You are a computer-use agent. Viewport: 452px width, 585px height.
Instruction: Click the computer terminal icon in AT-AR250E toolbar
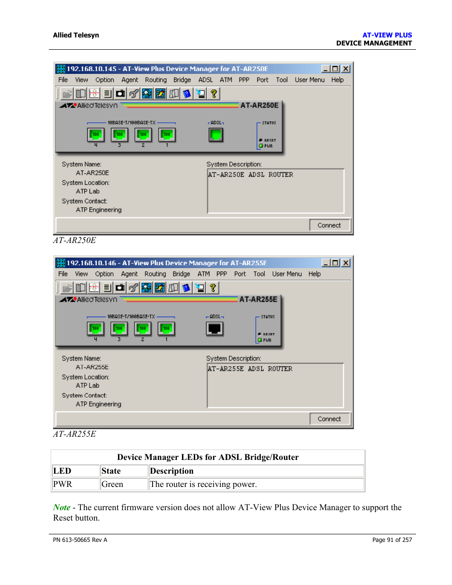click(x=200, y=94)
